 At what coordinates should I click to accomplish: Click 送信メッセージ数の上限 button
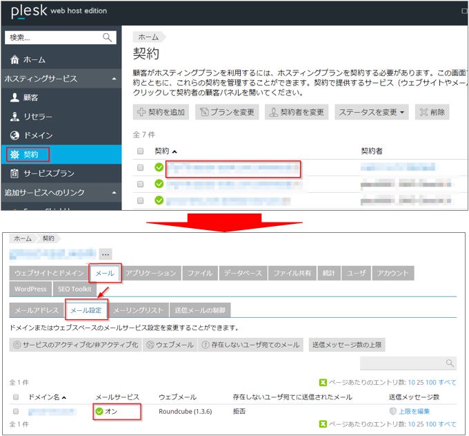pos(347,345)
